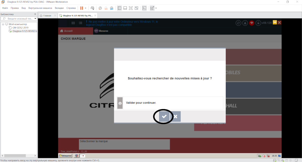Click the quick launch desktop icon beside Démarrer

coord(76,156)
